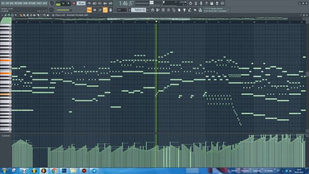Open the piano roll stamp tool
Image resolution: width=309 pixels, height=174 pixels.
pos(12,15)
